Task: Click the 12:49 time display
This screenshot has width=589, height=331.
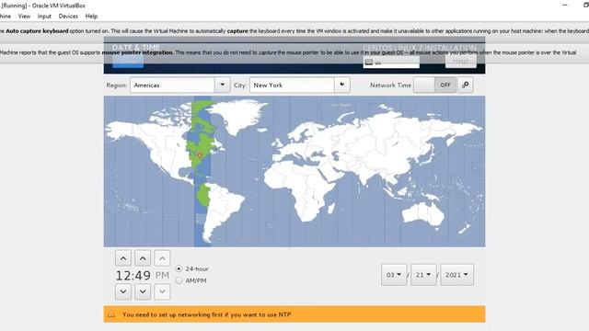Action: (133, 276)
